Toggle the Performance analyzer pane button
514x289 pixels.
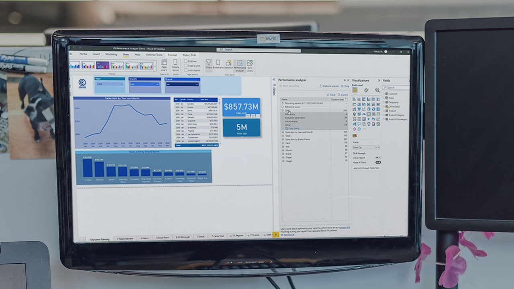tap(240, 65)
